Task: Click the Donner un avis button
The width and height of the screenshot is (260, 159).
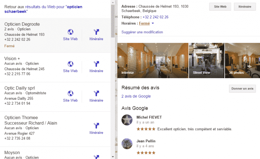Action: coord(242,88)
